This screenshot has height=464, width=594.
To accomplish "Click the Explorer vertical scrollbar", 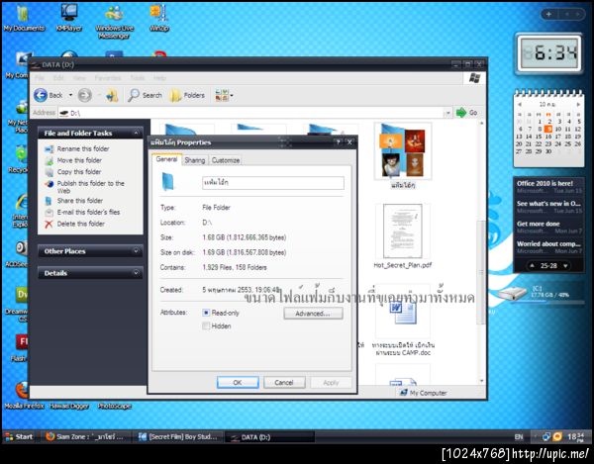I will click(x=482, y=272).
